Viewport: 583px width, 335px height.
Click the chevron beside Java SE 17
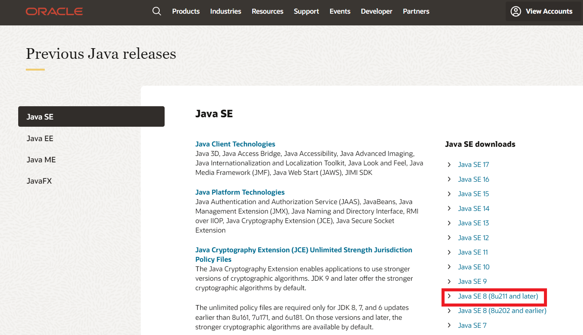pos(449,165)
